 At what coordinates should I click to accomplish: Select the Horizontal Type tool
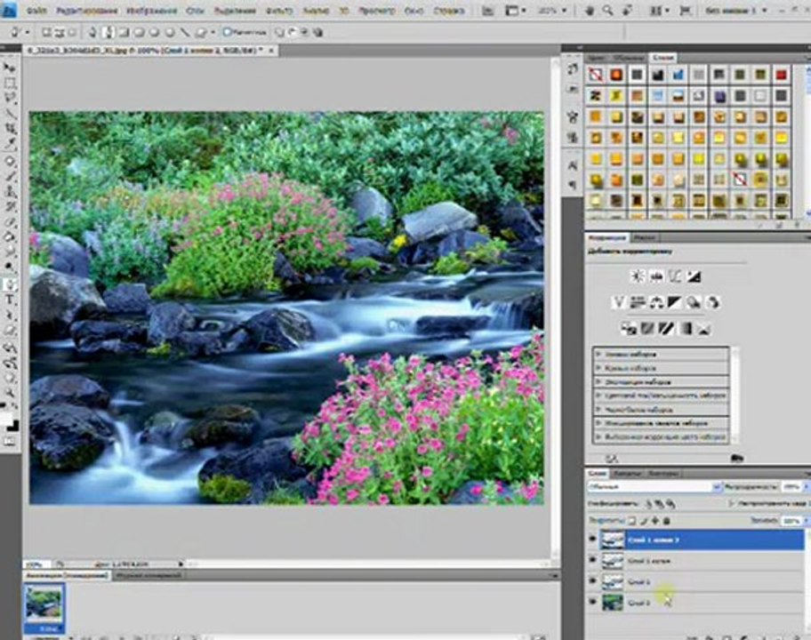[x=9, y=300]
